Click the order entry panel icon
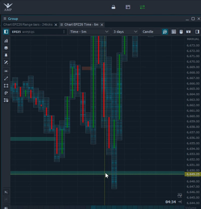This screenshot has height=209, width=201. 188,32
